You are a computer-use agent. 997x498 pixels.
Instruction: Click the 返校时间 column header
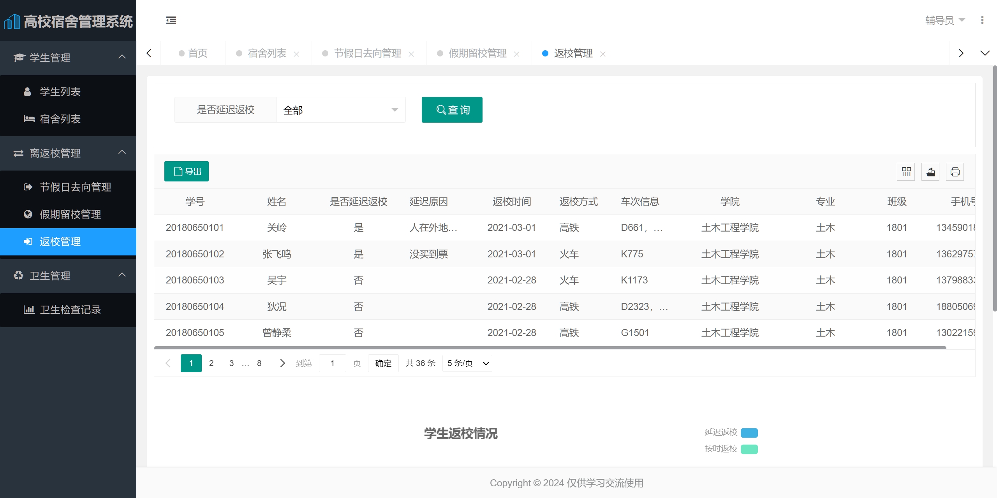pyautogui.click(x=512, y=202)
